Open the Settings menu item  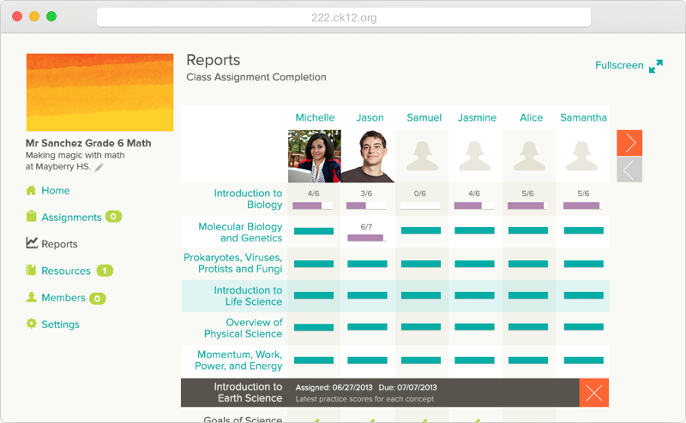point(60,325)
